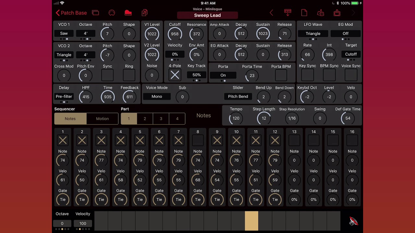415x233 pixels.
Task: Enable the Voice Sync checkbox
Action: pos(351,75)
